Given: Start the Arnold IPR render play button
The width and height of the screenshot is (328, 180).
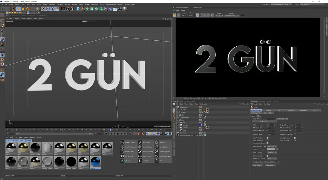Looking at the screenshot, I should pos(175,15).
